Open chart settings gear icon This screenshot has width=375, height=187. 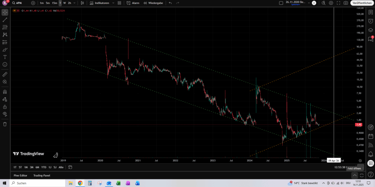tap(331, 3)
